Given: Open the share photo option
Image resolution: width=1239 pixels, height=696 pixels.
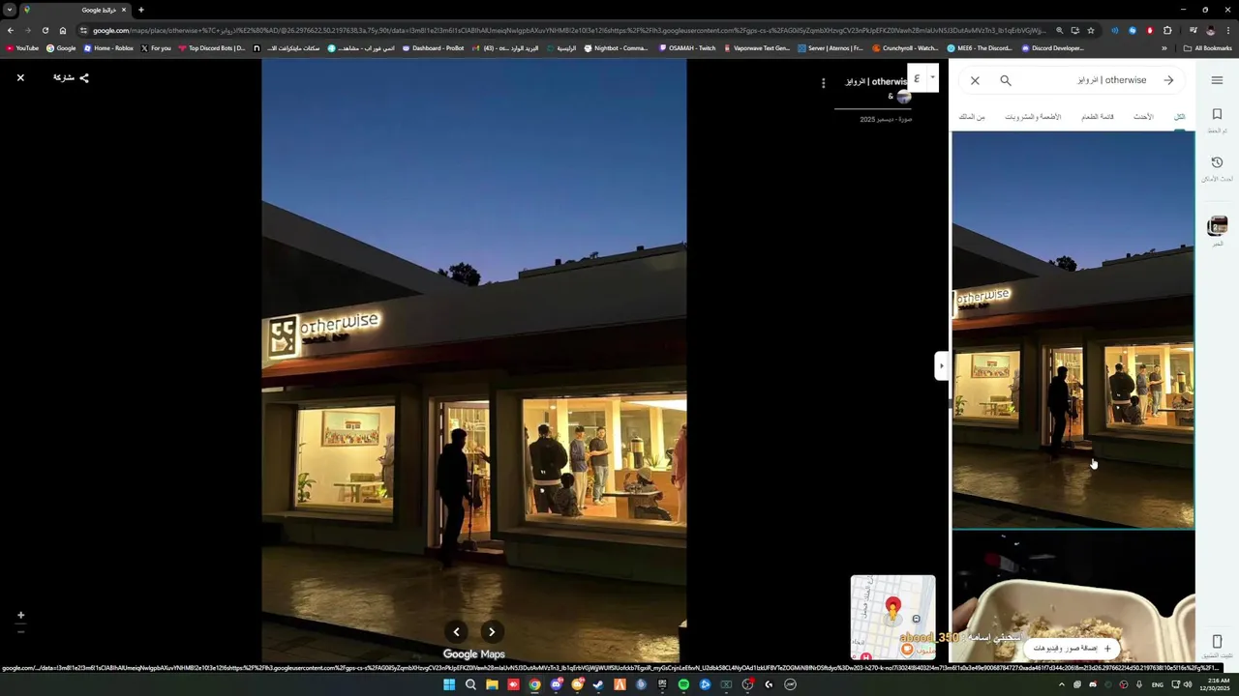Looking at the screenshot, I should (71, 77).
